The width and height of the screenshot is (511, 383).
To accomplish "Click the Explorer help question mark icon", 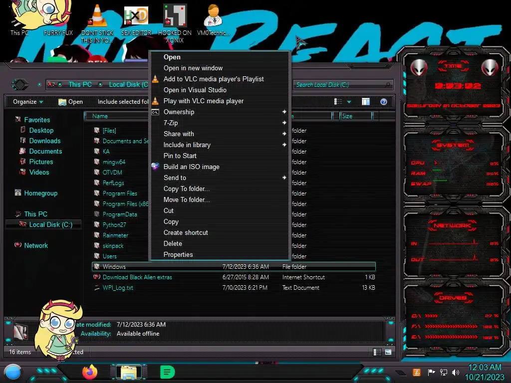I will coord(384,102).
